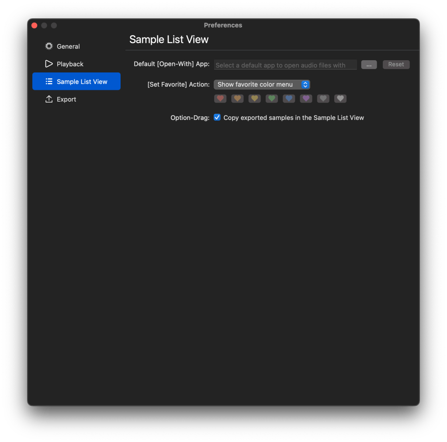The image size is (447, 442).
Task: Select the white heart favorite color
Action: [340, 99]
